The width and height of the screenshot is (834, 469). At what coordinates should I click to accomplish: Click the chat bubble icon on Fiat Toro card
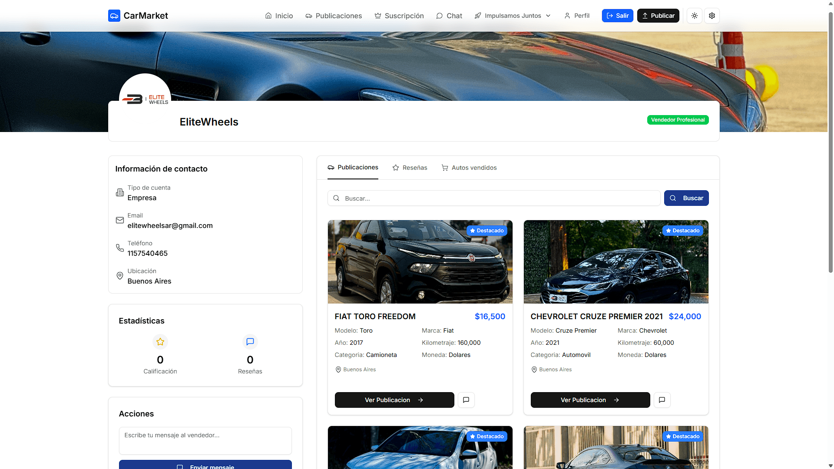(x=466, y=400)
